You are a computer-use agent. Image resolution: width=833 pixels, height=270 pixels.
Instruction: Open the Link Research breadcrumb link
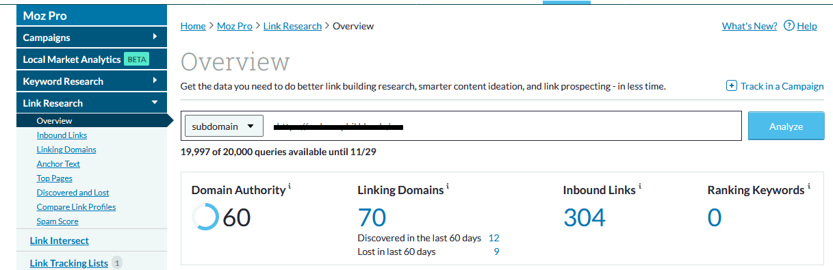coord(292,26)
